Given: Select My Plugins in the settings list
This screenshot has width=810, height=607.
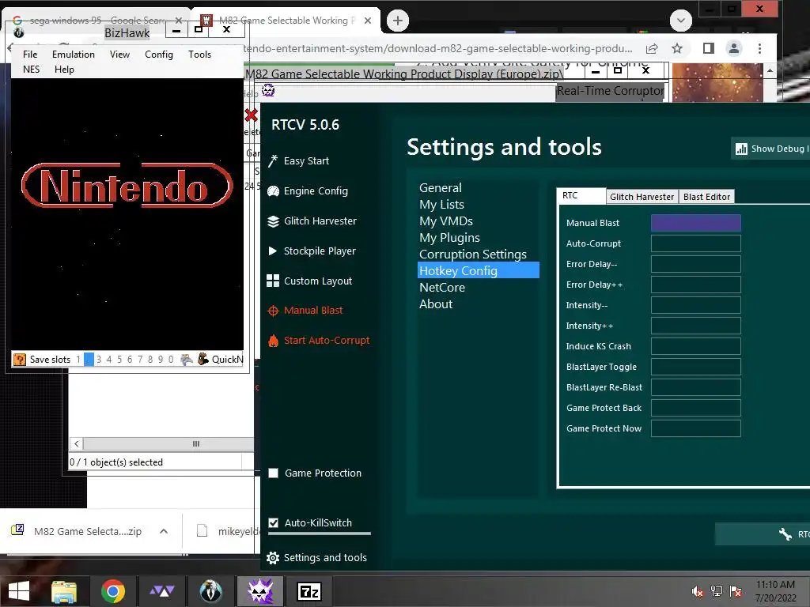Looking at the screenshot, I should tap(449, 237).
